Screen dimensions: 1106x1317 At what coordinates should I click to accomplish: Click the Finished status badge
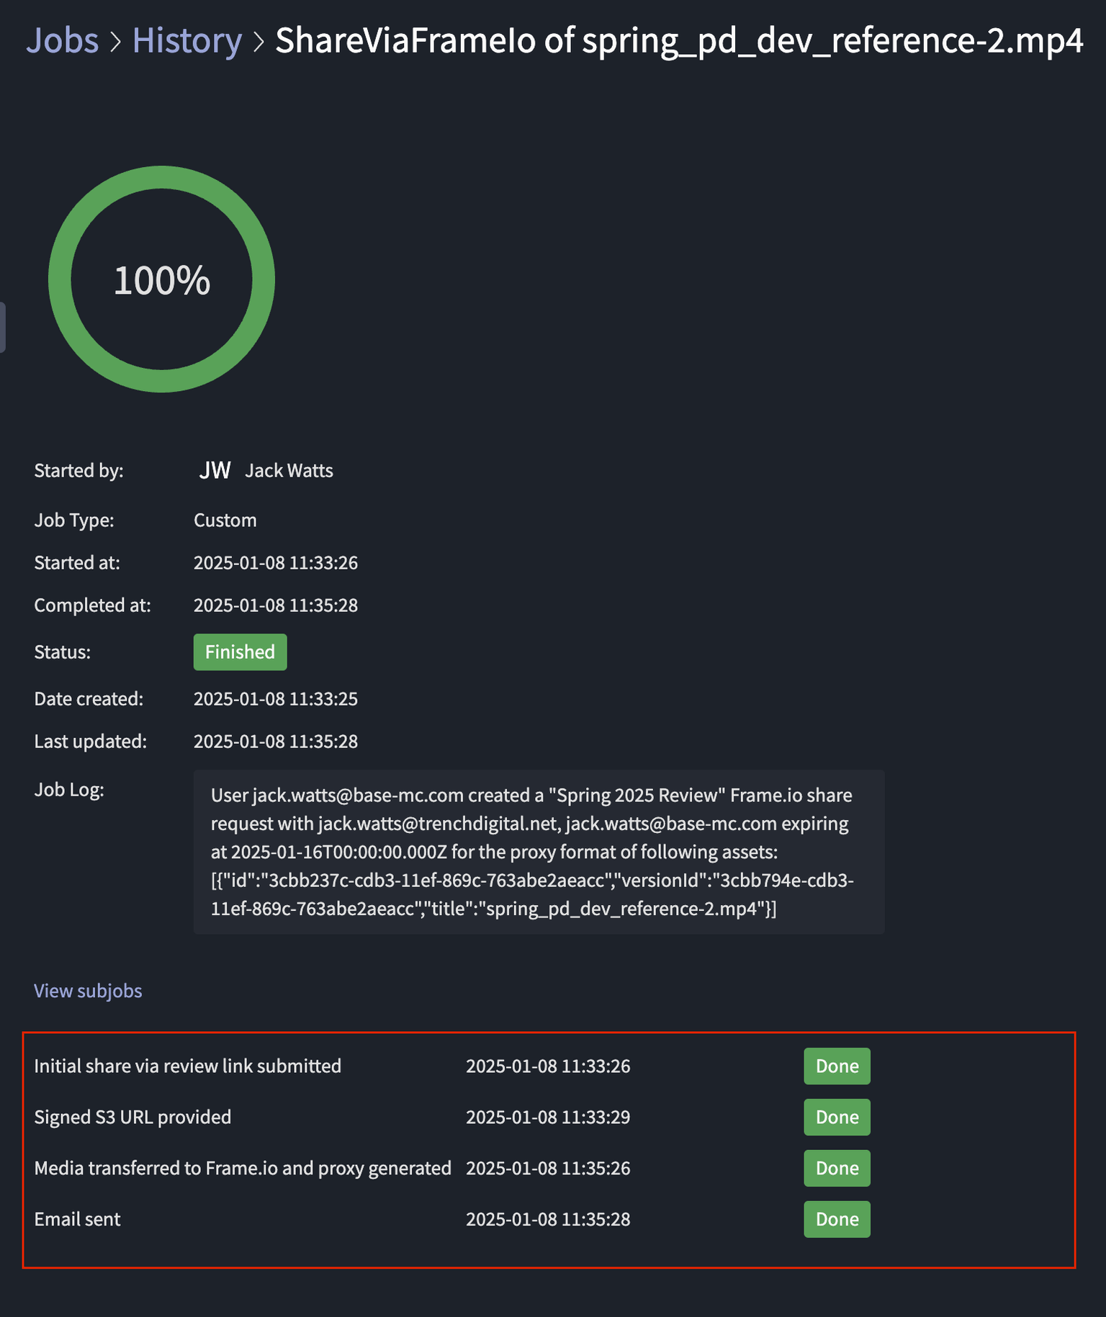[240, 652]
